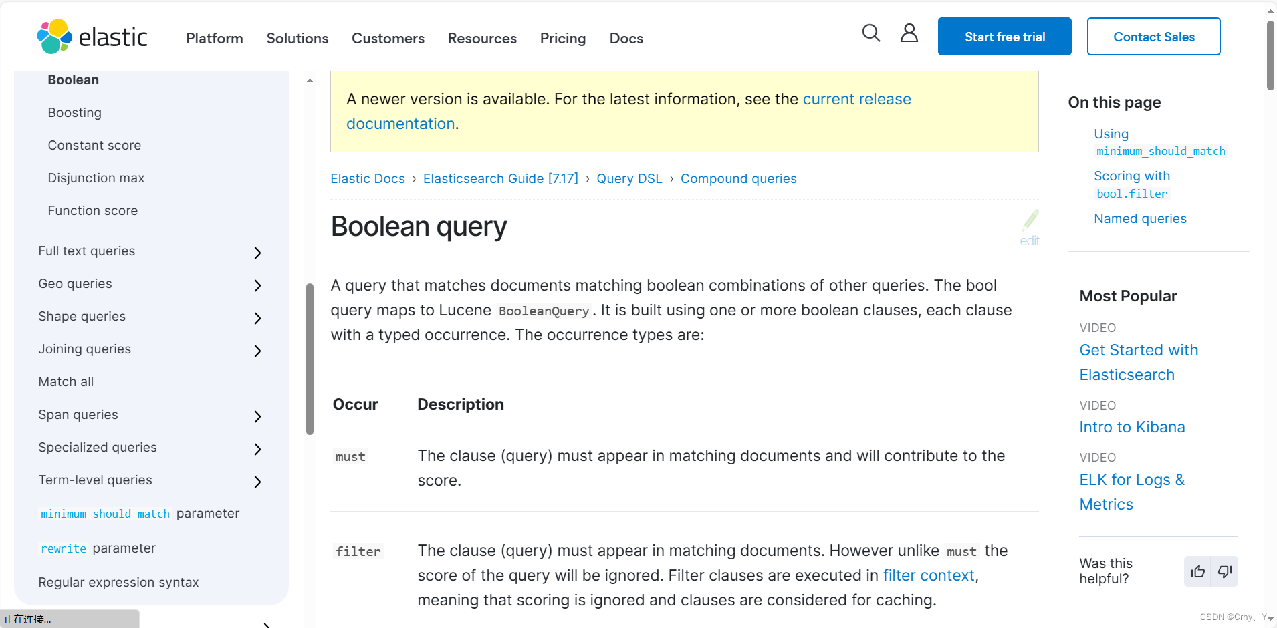Open ELK for Logs & Metrics video
Image resolution: width=1277 pixels, height=628 pixels.
1132,492
